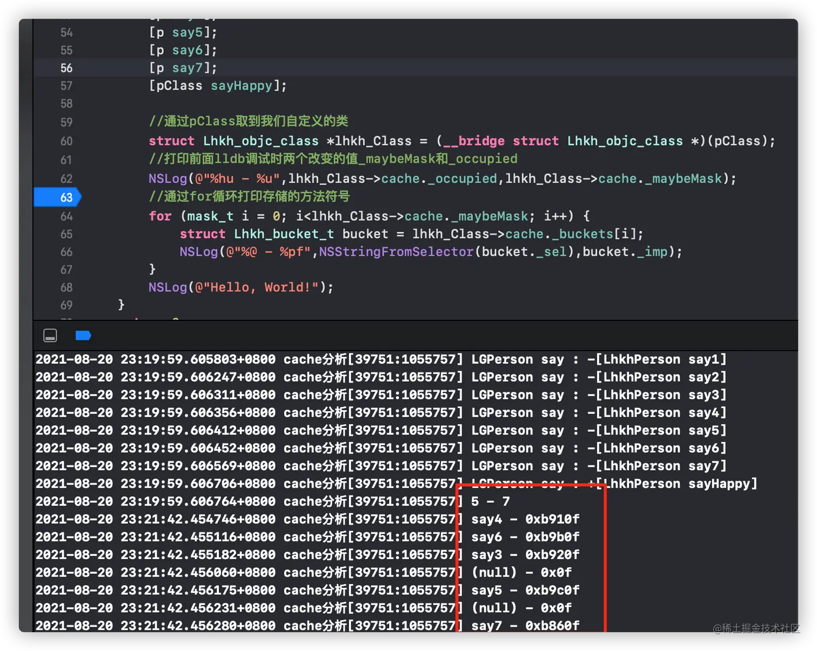The image size is (817, 651).
Task: Click line number 64 in the gutter
Action: point(66,217)
